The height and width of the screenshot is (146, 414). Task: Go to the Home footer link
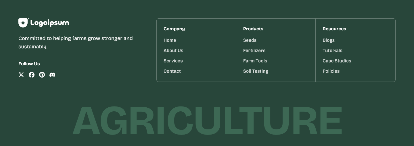[x=170, y=40]
